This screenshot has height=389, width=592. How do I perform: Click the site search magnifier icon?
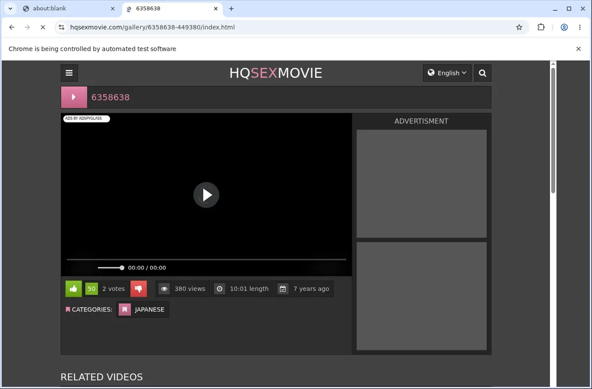pos(482,73)
